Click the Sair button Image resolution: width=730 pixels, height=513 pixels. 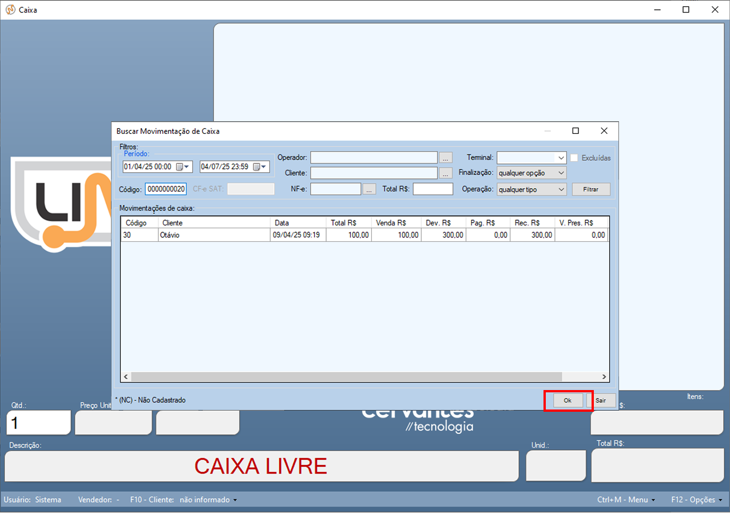click(601, 400)
